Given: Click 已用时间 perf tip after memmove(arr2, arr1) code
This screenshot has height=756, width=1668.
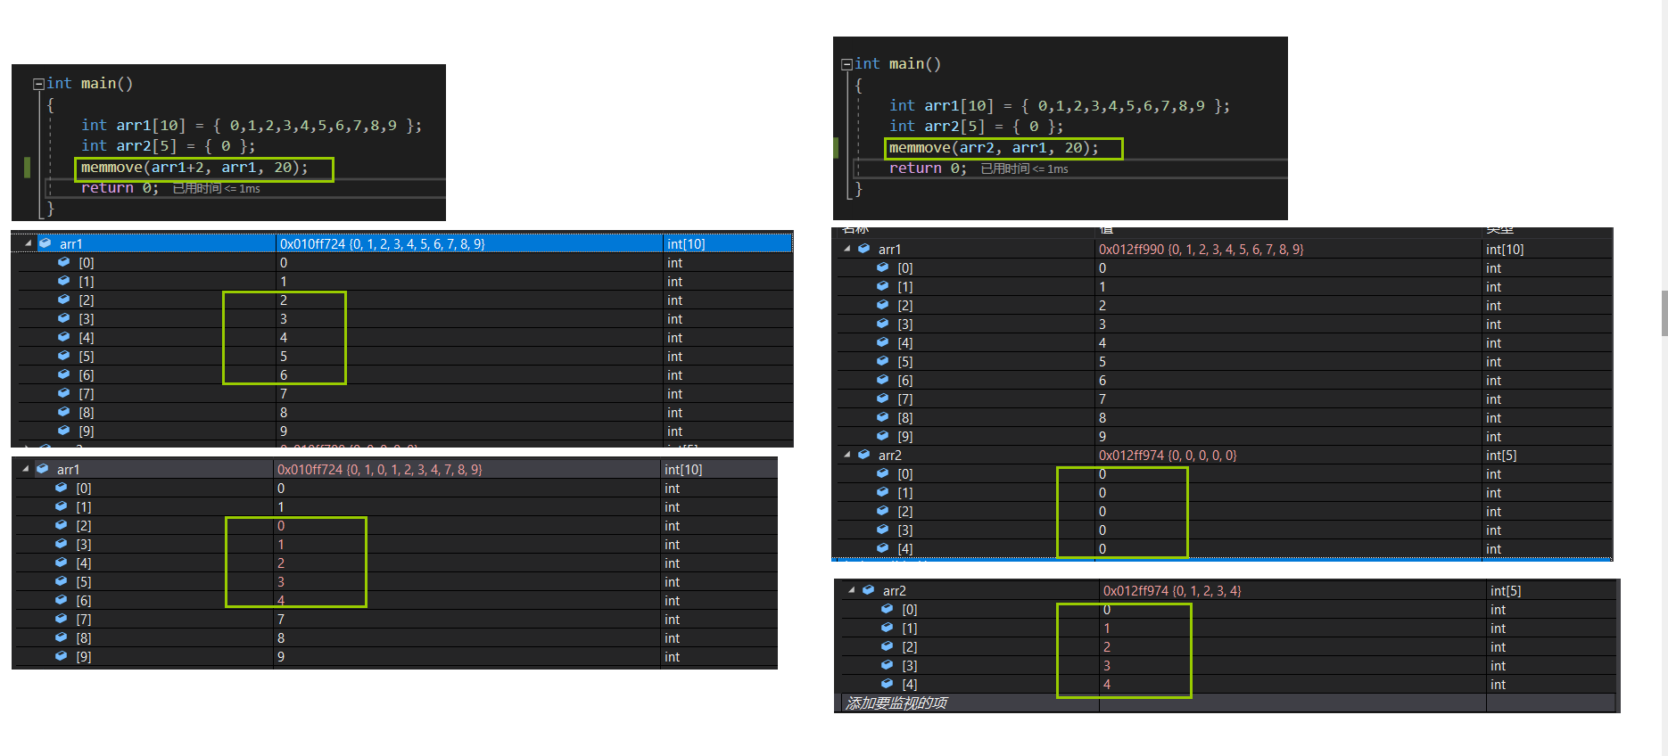Looking at the screenshot, I should [1024, 168].
